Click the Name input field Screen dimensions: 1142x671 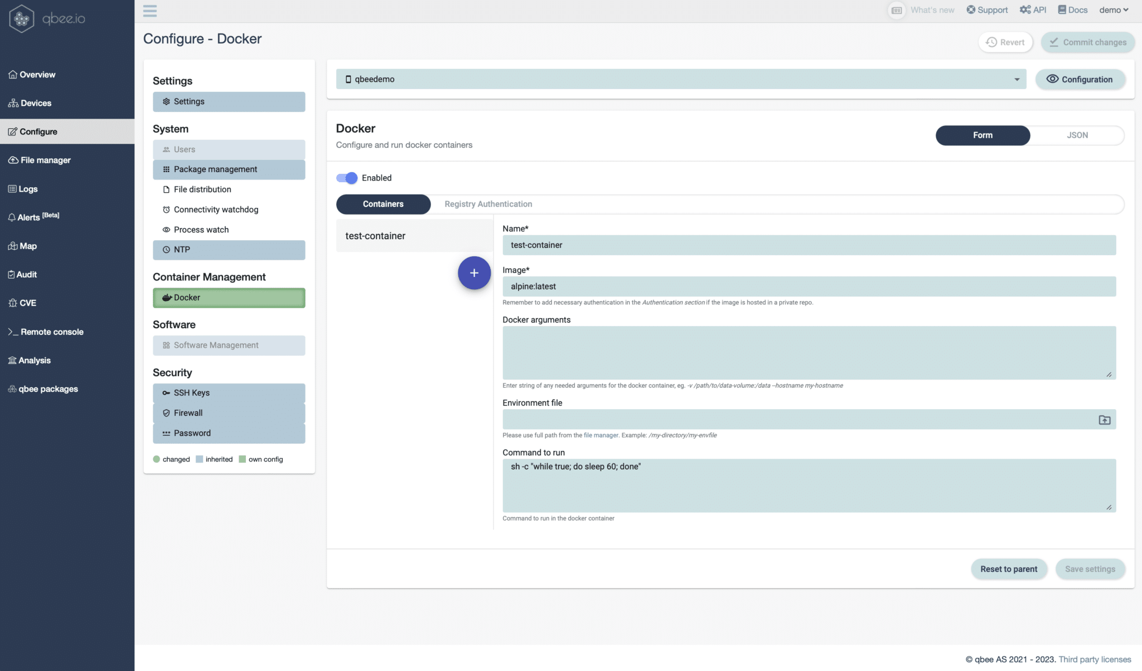tap(809, 245)
